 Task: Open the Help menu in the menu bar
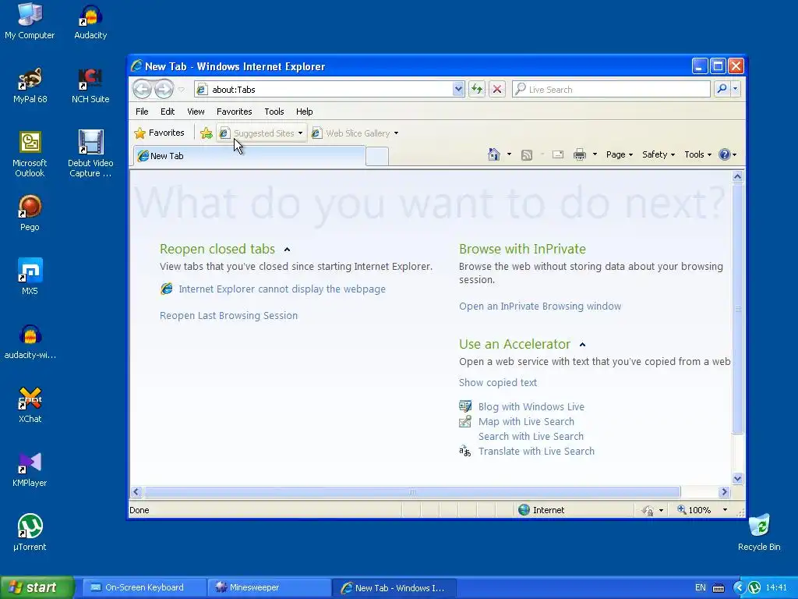click(305, 112)
